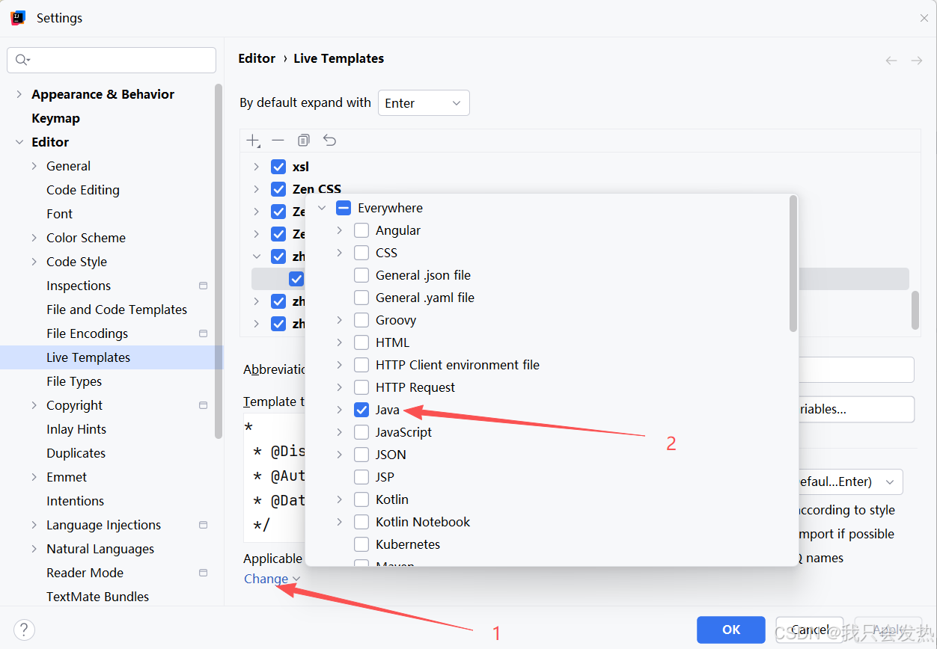This screenshot has height=649, width=937.
Task: Confirm settings with the OK button
Action: (x=731, y=630)
